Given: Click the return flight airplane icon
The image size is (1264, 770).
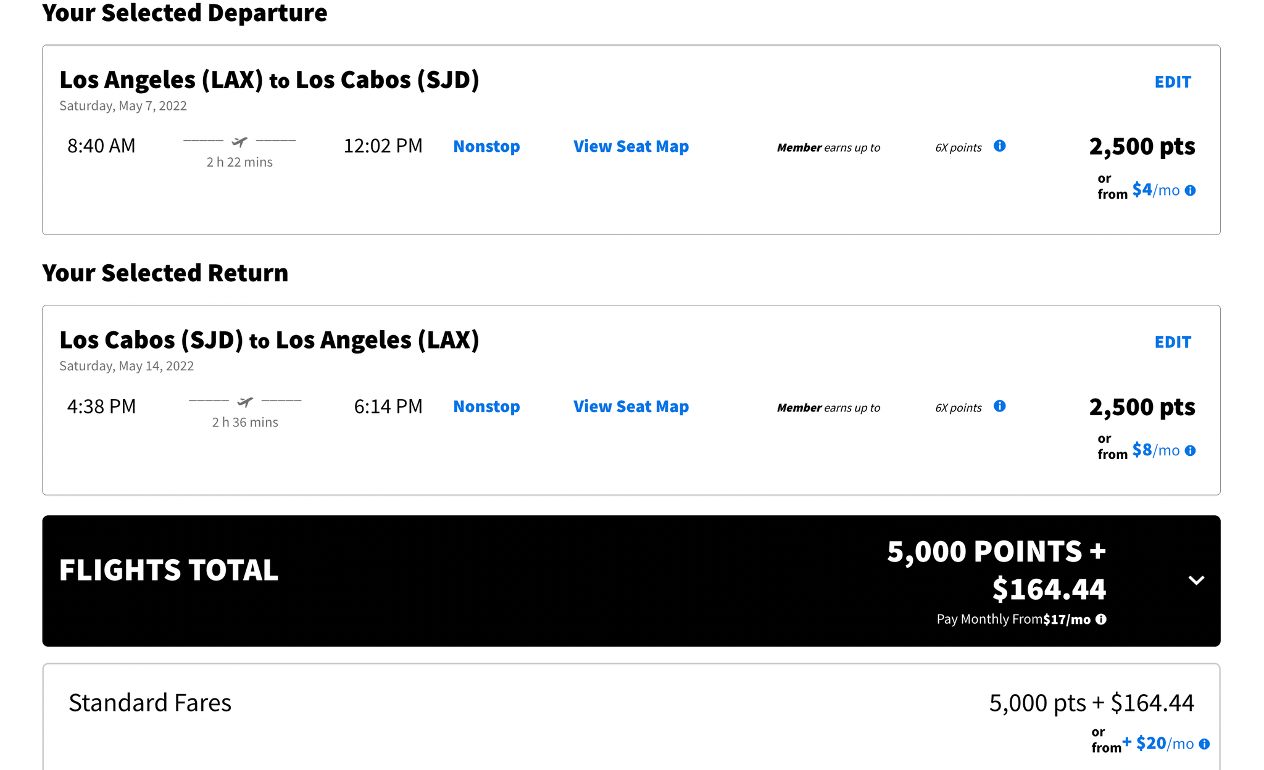Looking at the screenshot, I should pos(245,402).
